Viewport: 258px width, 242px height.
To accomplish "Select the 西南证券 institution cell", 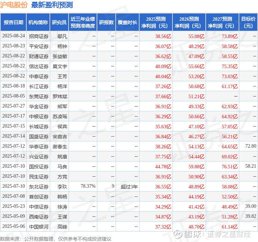I will tap(39, 217).
